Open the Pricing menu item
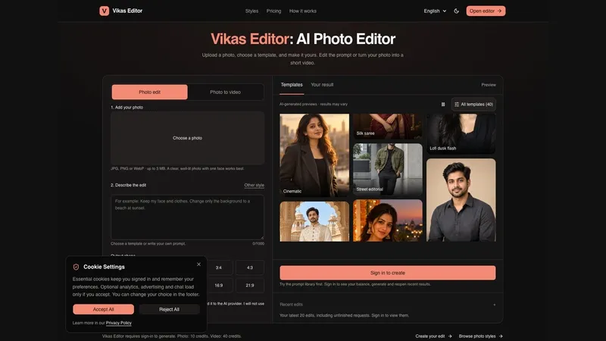 point(273,11)
